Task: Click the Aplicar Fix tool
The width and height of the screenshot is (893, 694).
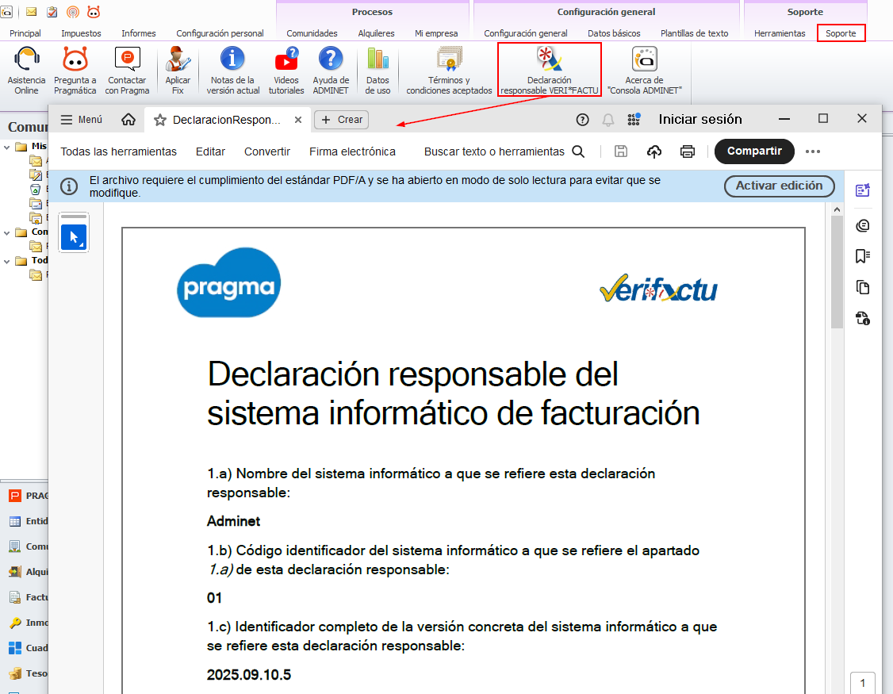Action: [x=178, y=70]
